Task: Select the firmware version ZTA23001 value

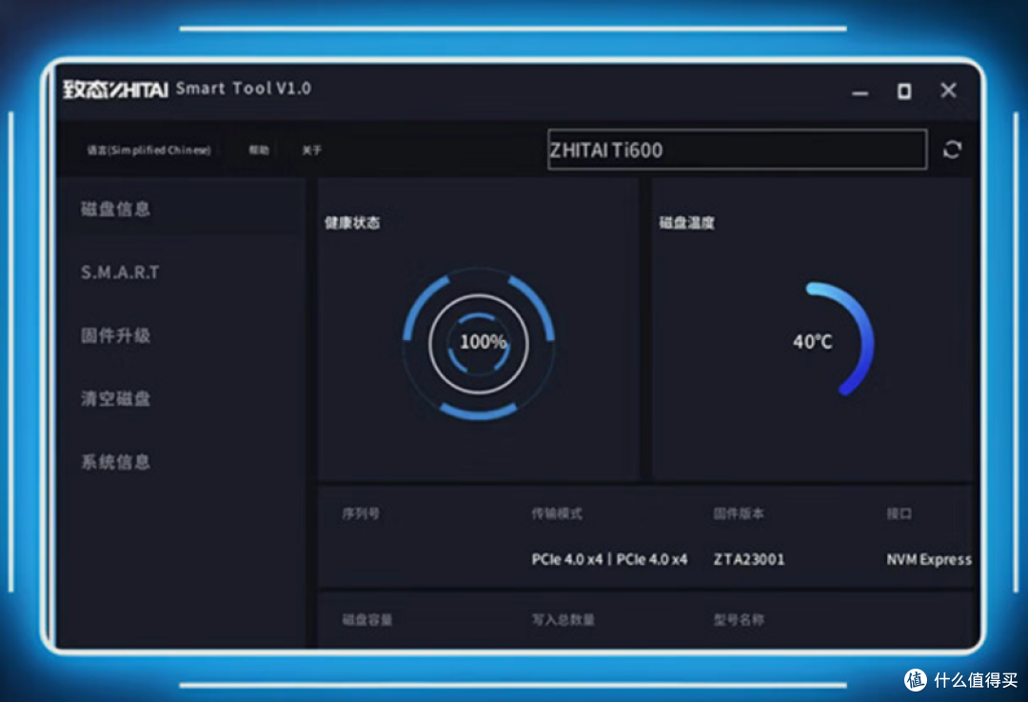Action: point(749,559)
